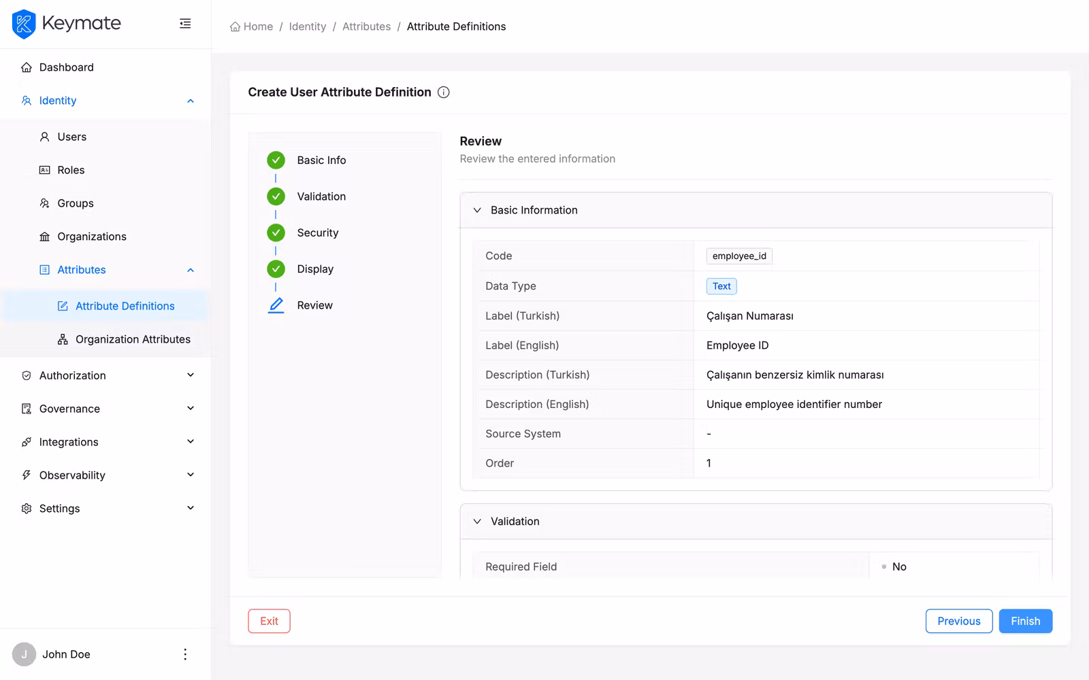Expand the Authorization section

pyautogui.click(x=190, y=375)
